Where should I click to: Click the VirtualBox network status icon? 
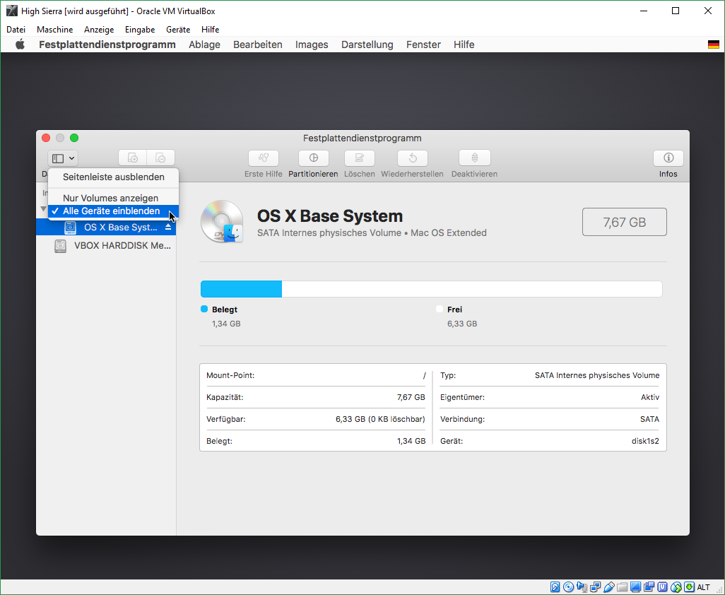click(596, 587)
